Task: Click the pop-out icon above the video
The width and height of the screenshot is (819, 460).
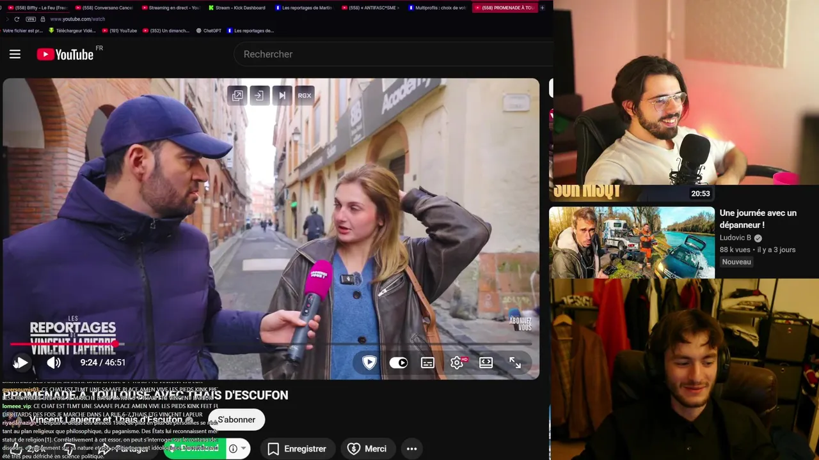Action: [237, 95]
